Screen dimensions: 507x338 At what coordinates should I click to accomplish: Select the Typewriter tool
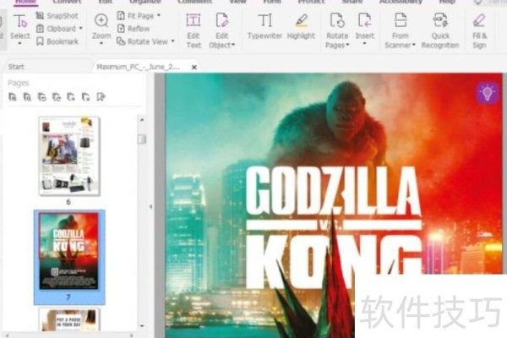[x=264, y=26]
